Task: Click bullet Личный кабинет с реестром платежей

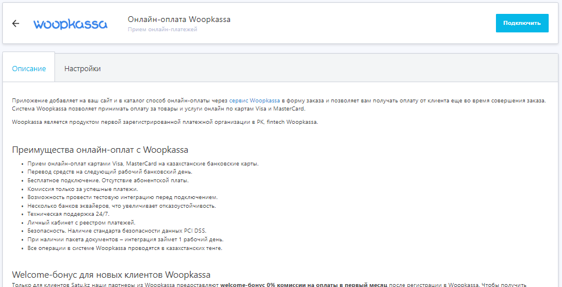Action: click(81, 223)
